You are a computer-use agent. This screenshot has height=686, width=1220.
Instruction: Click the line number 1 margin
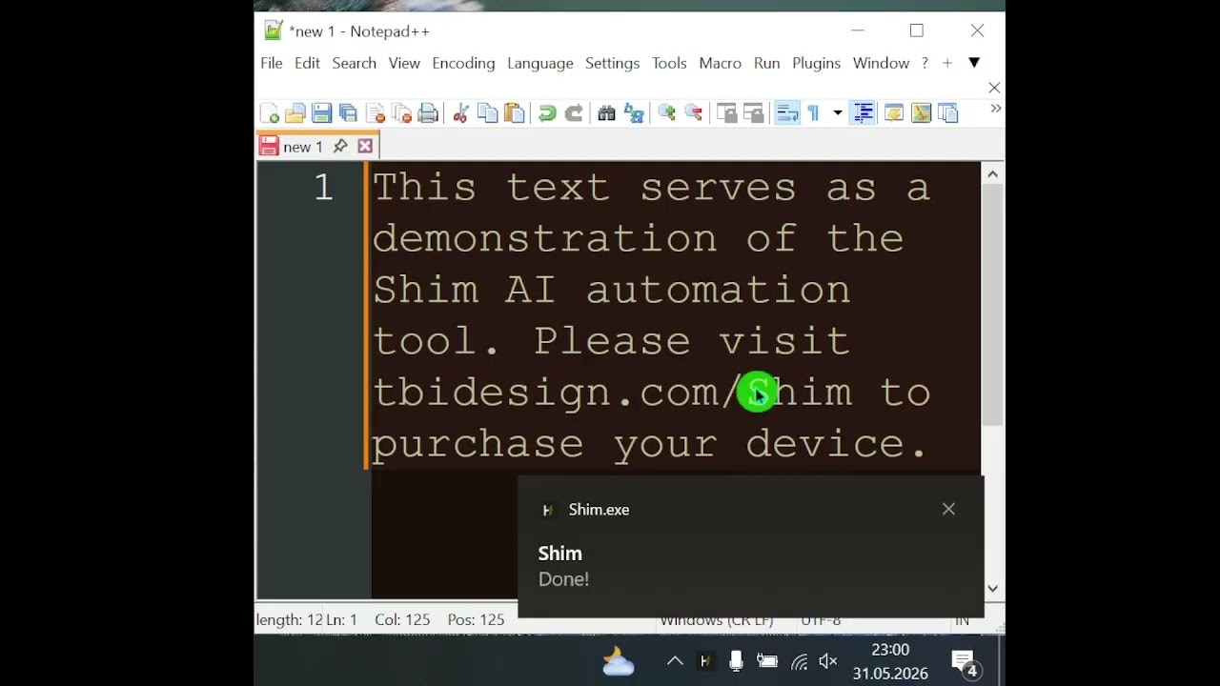(323, 188)
